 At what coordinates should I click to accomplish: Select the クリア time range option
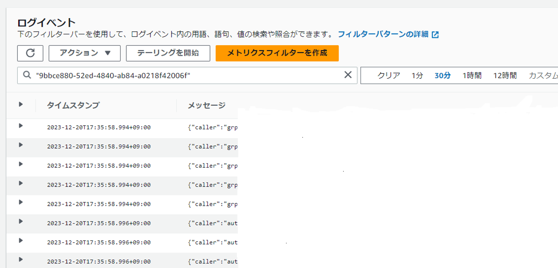coord(389,75)
